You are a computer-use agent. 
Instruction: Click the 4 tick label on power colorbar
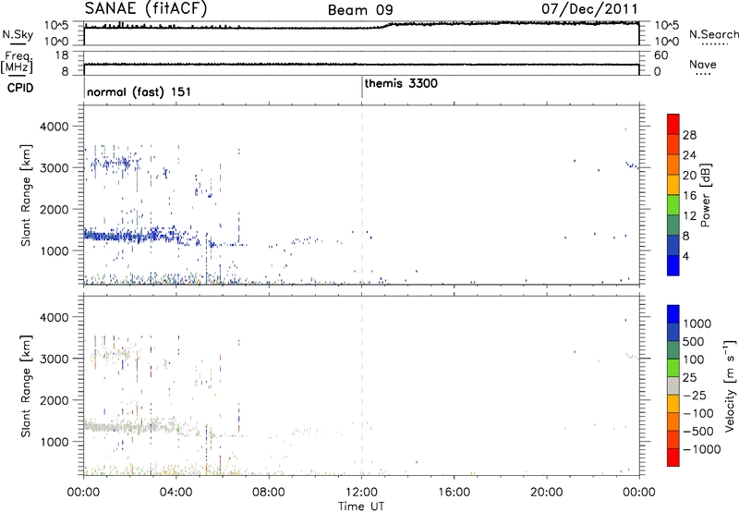[685, 256]
